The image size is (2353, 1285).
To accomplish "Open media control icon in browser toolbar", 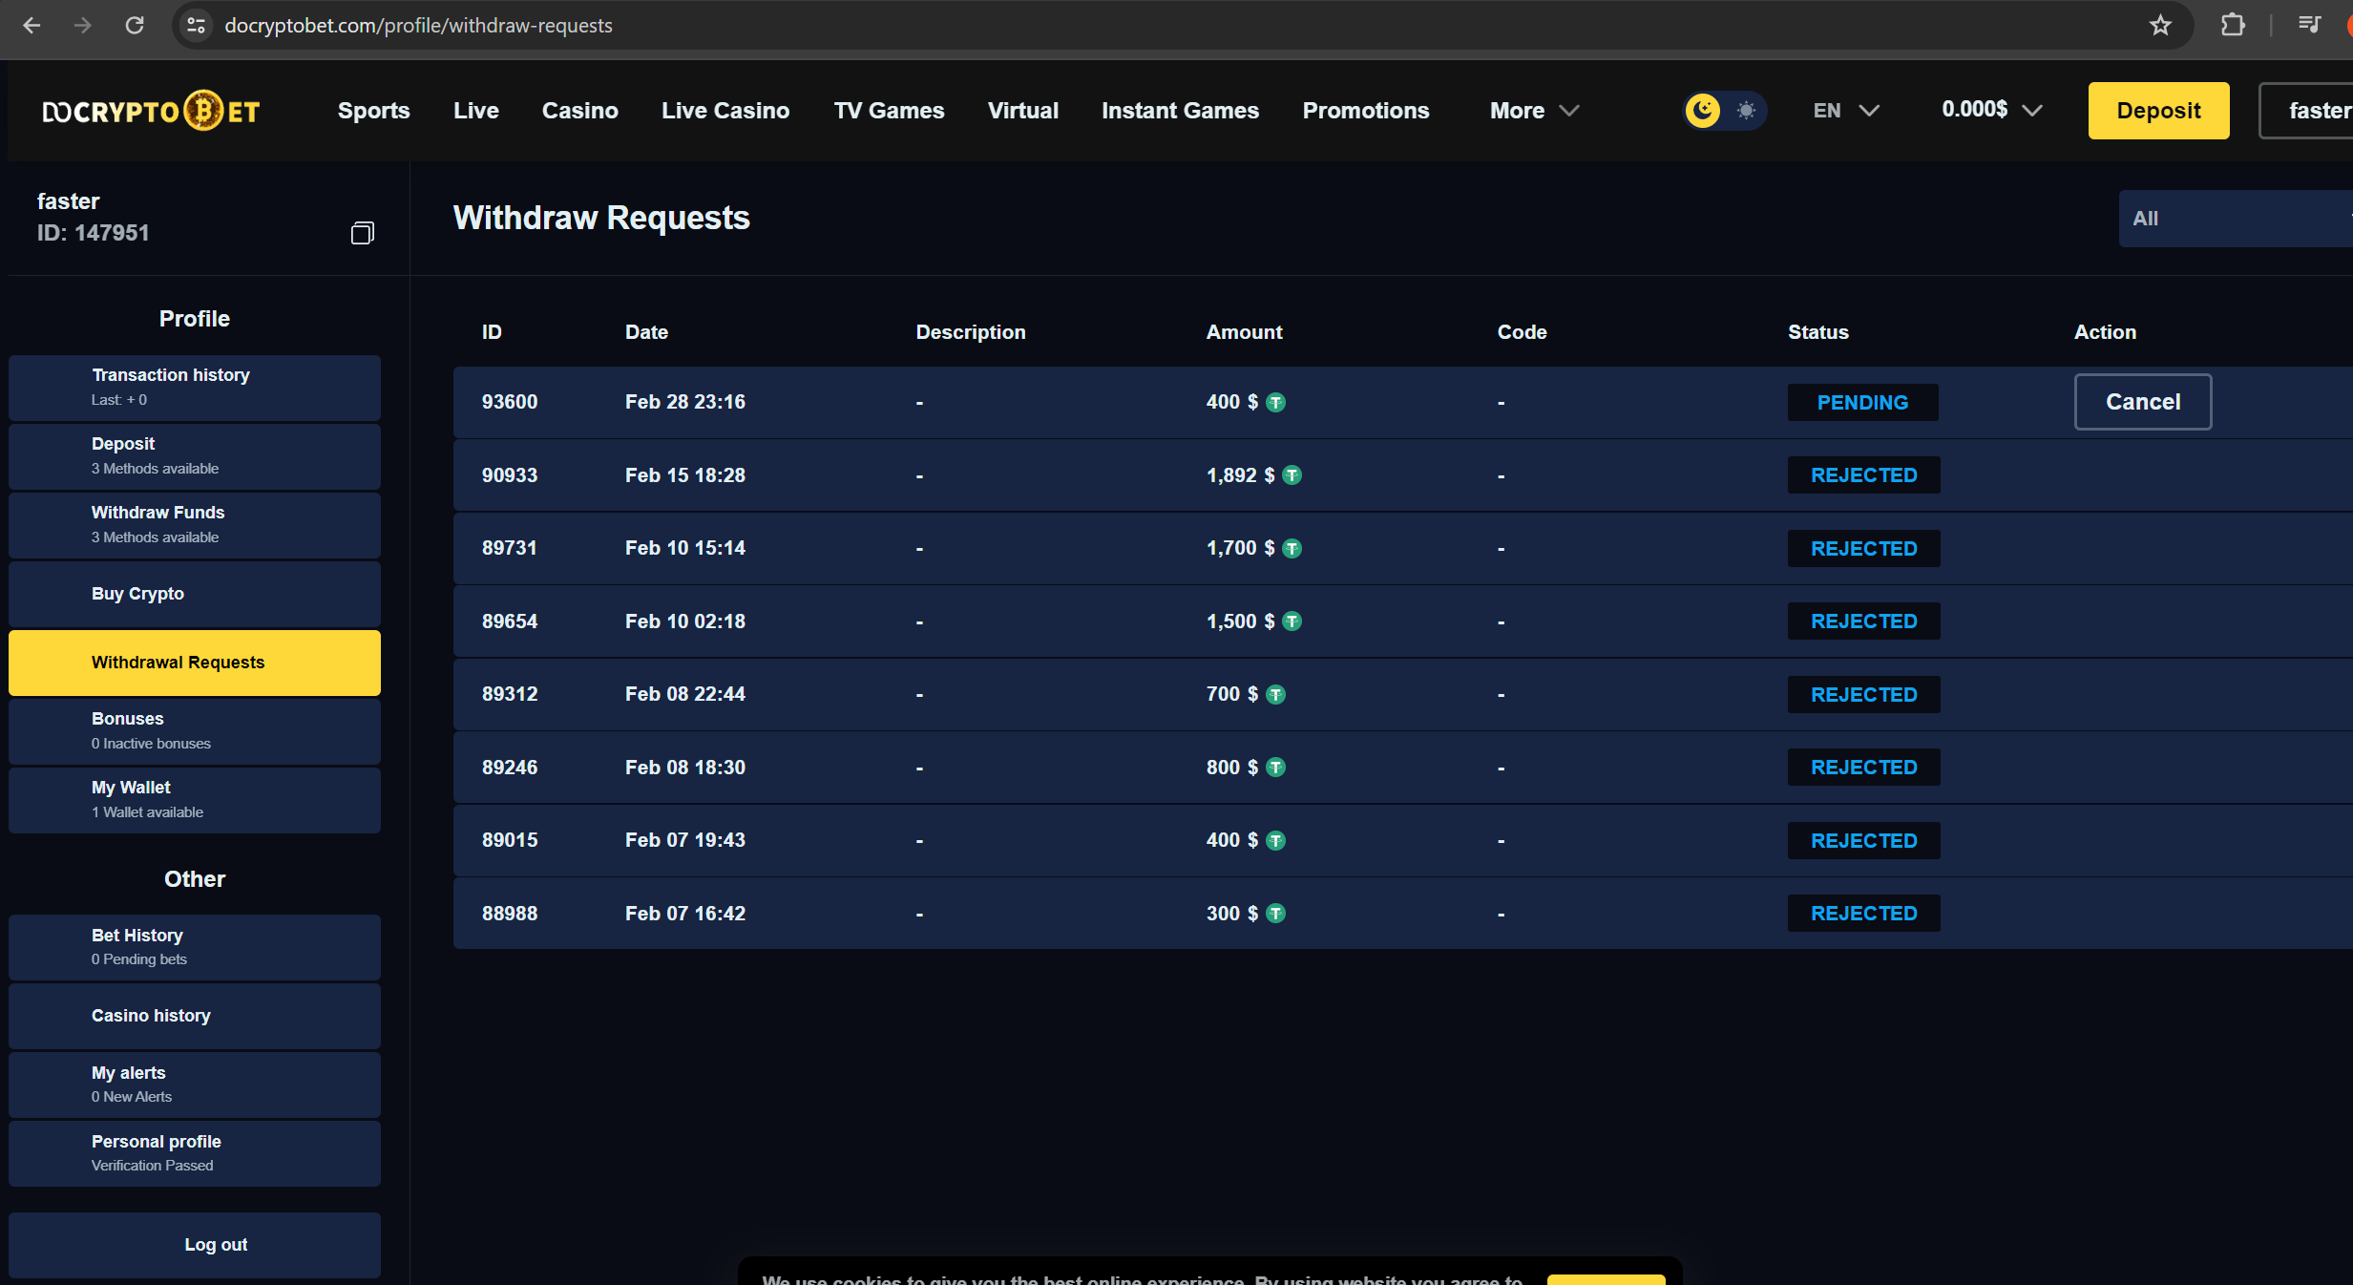I will (2310, 26).
